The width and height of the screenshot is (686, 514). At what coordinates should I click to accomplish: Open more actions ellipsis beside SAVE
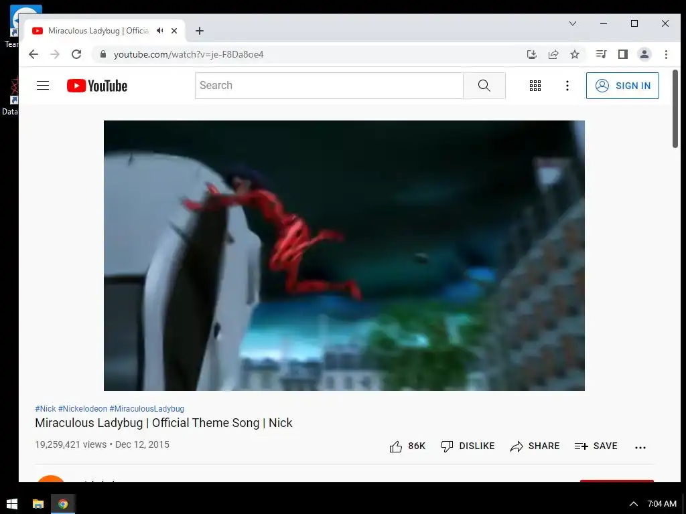[640, 447]
